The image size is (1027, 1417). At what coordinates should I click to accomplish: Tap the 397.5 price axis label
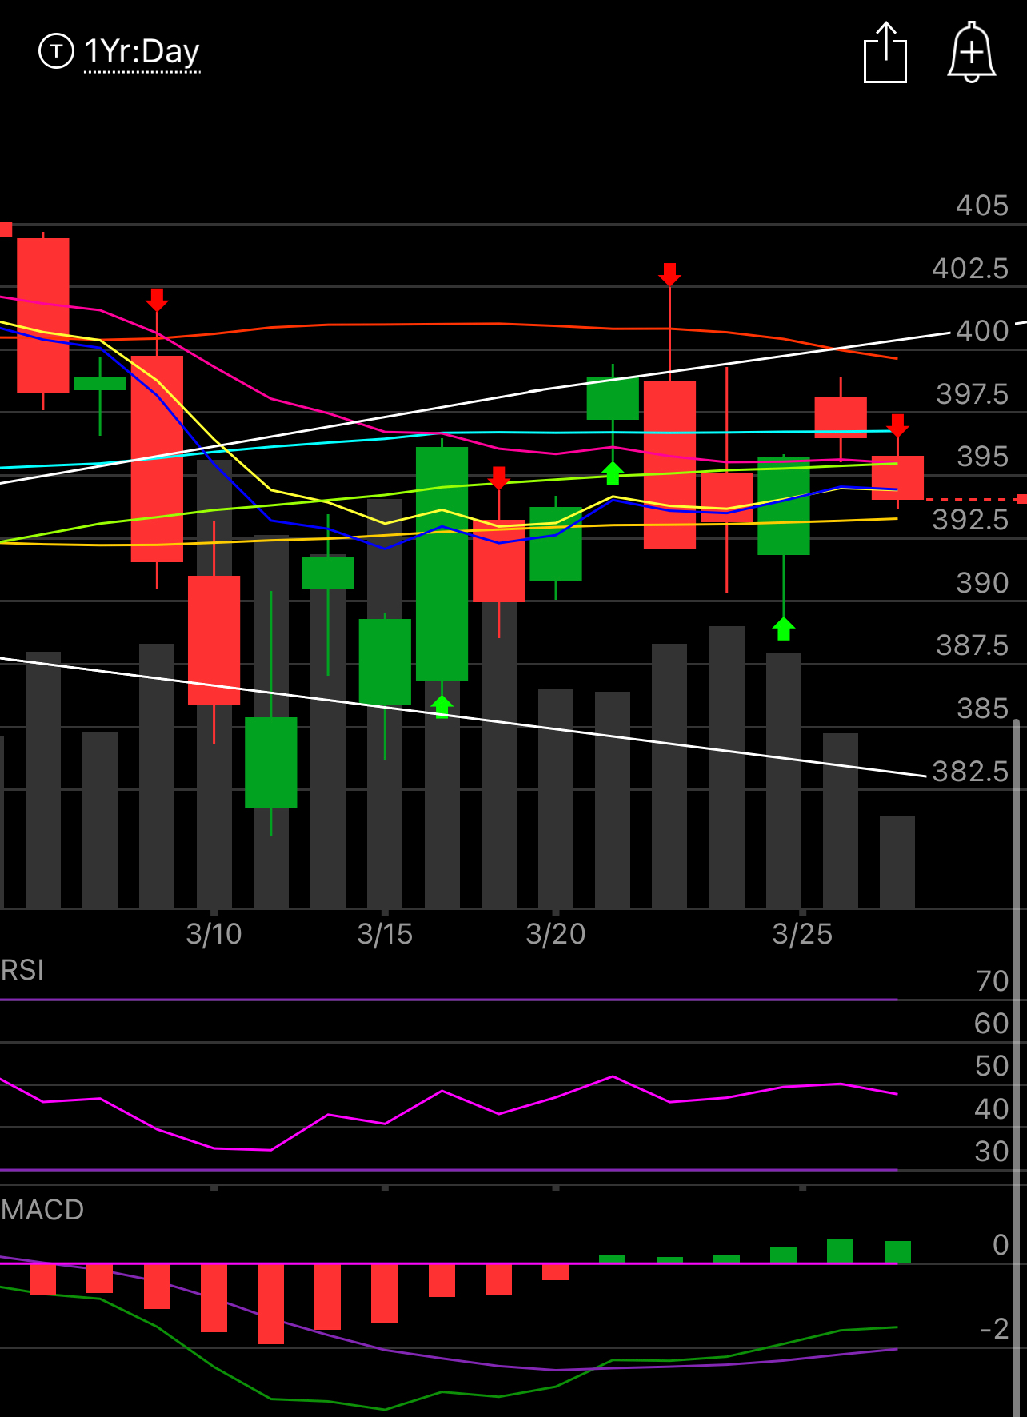[x=972, y=393]
